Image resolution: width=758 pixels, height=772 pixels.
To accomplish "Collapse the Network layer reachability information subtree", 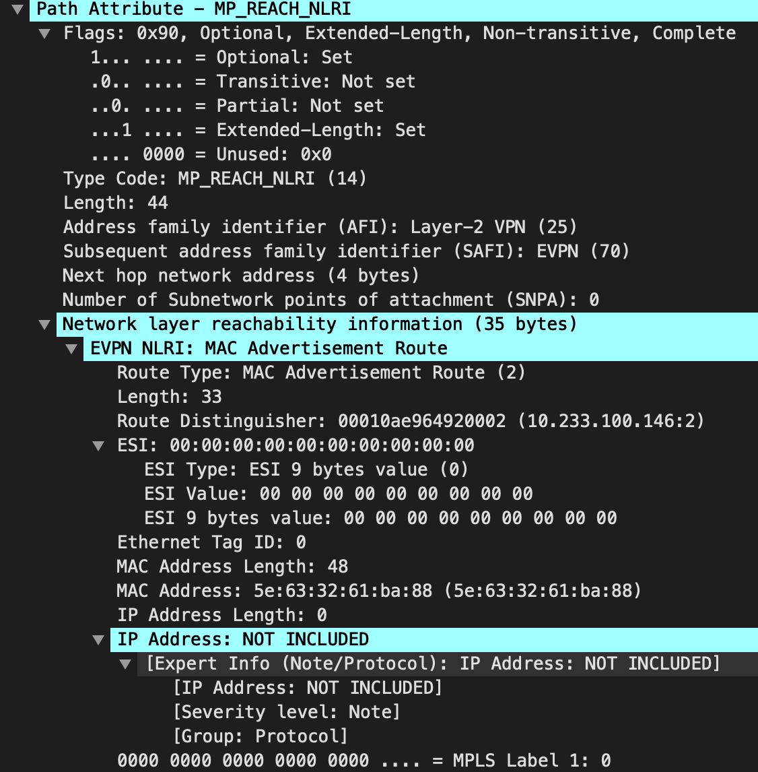I will pyautogui.click(x=44, y=324).
